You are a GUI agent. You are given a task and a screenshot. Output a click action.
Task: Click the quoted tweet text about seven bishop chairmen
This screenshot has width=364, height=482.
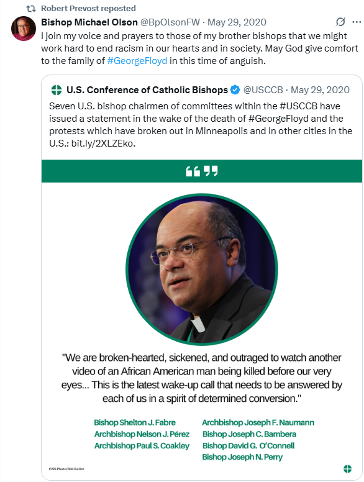click(x=201, y=125)
